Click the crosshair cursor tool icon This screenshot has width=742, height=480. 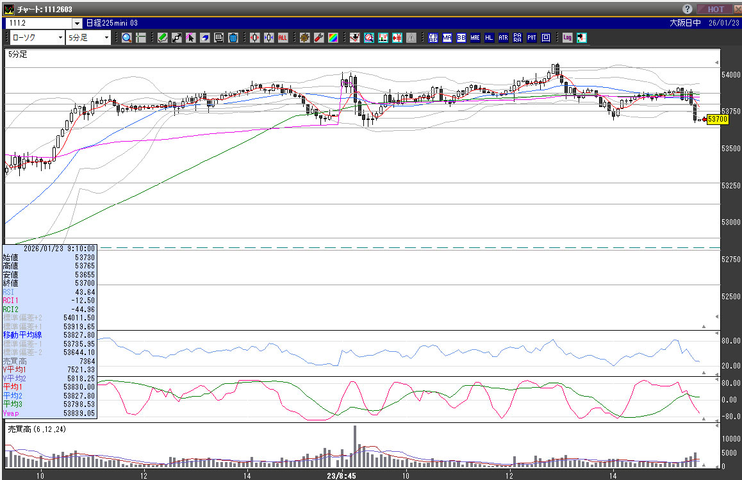pyautogui.click(x=140, y=38)
